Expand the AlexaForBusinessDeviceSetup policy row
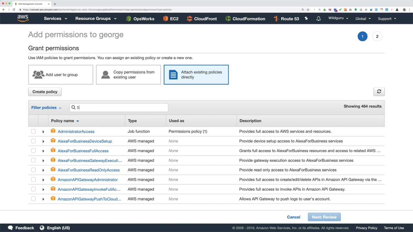 point(43,141)
